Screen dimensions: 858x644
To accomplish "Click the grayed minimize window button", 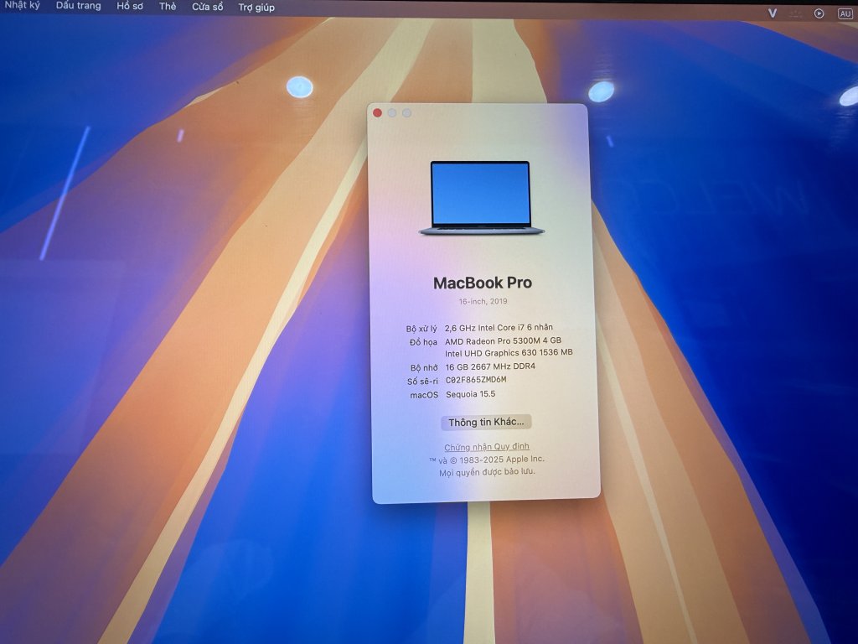I will (x=392, y=113).
